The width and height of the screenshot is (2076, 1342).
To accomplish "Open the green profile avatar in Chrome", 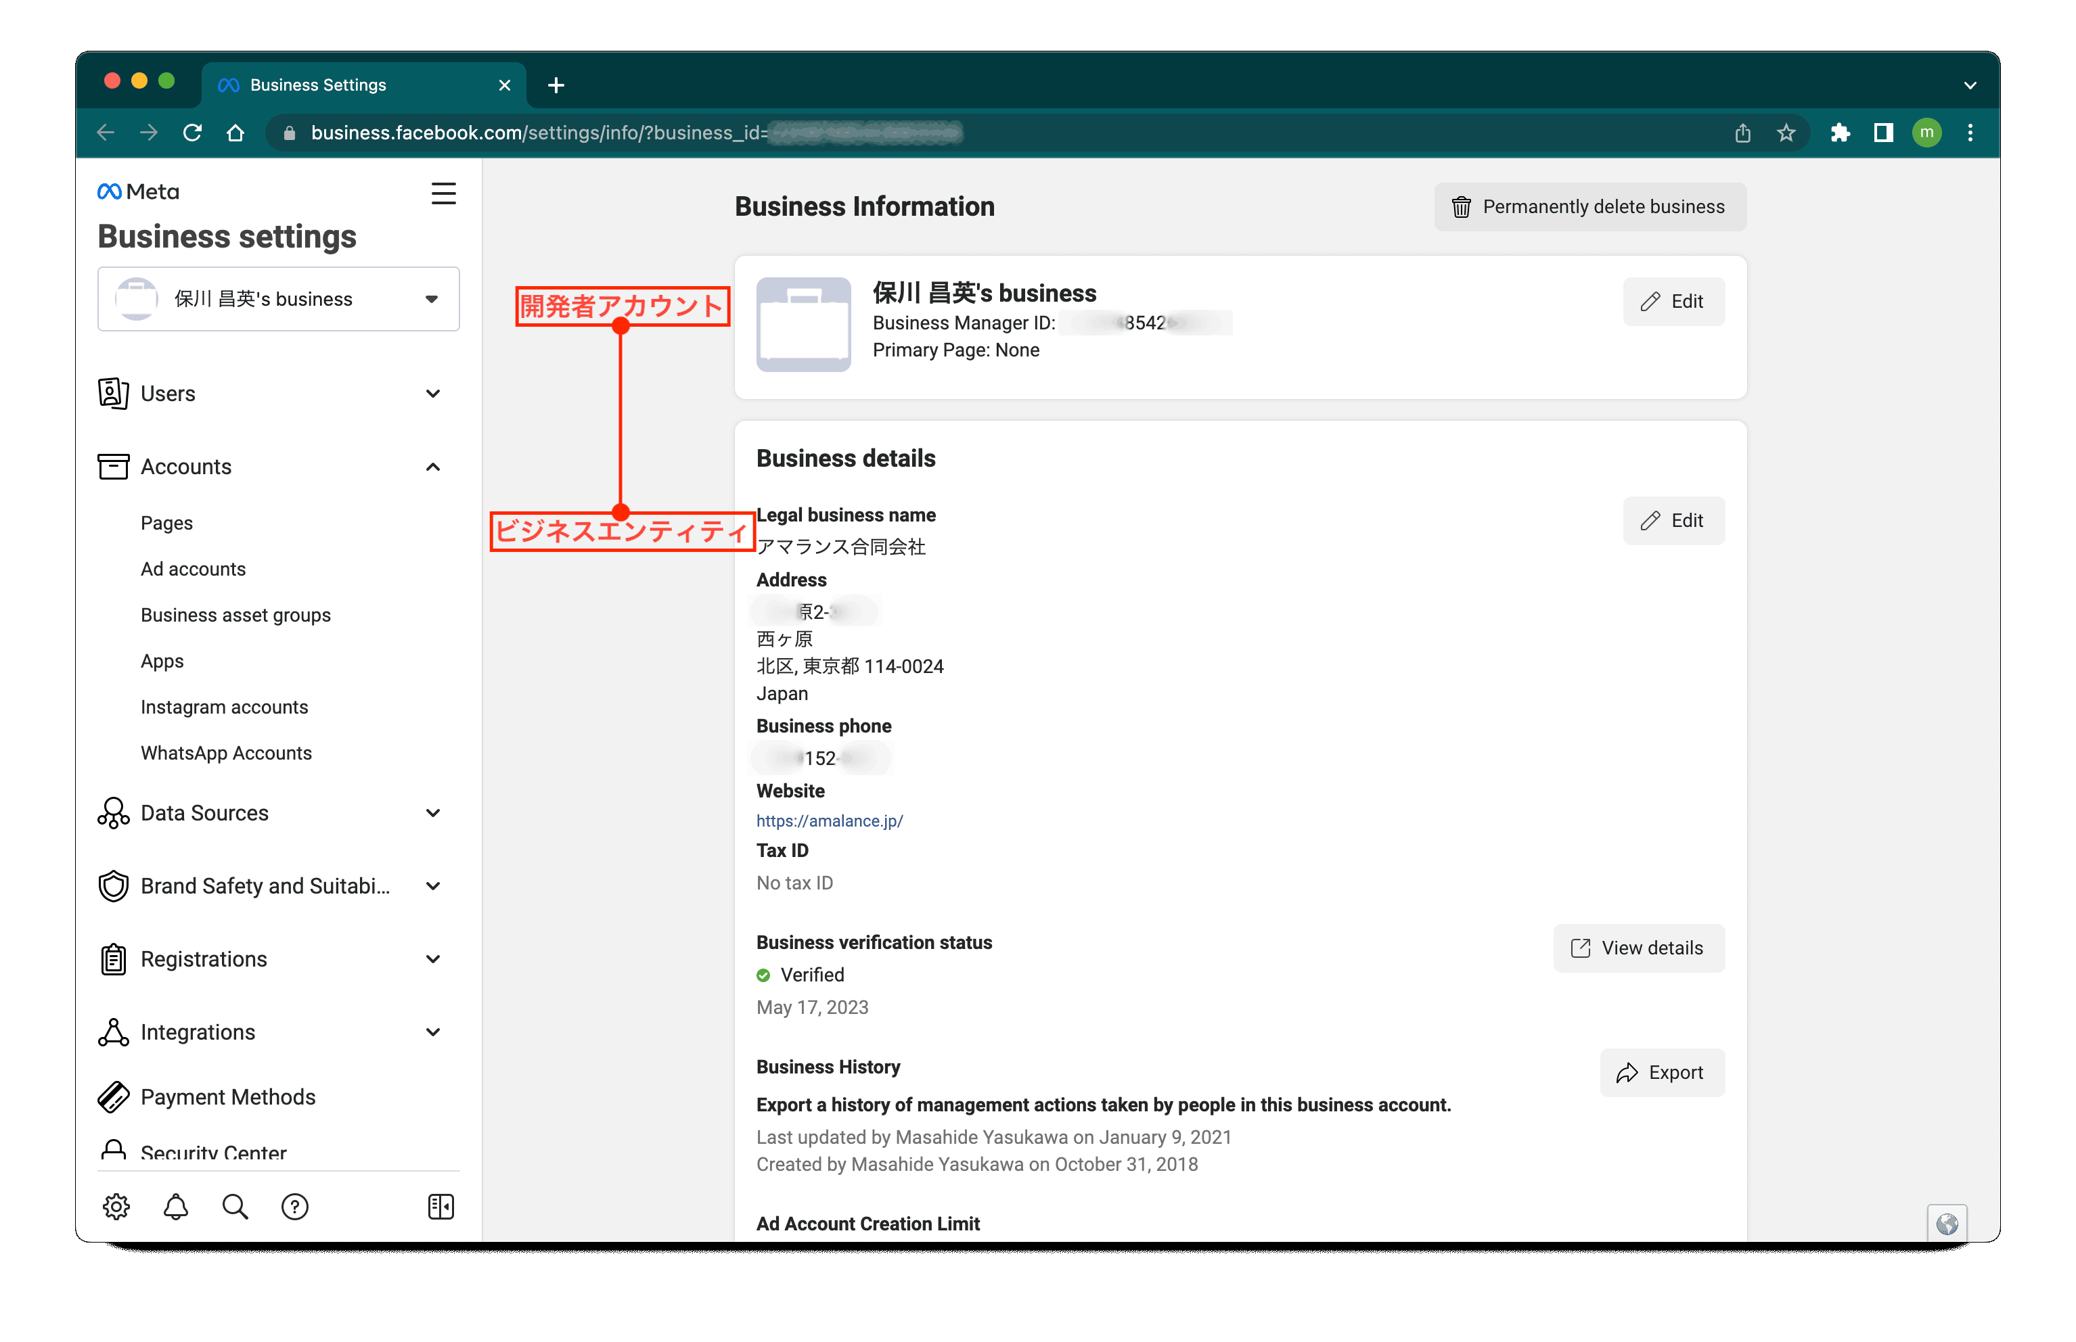I will (1927, 133).
